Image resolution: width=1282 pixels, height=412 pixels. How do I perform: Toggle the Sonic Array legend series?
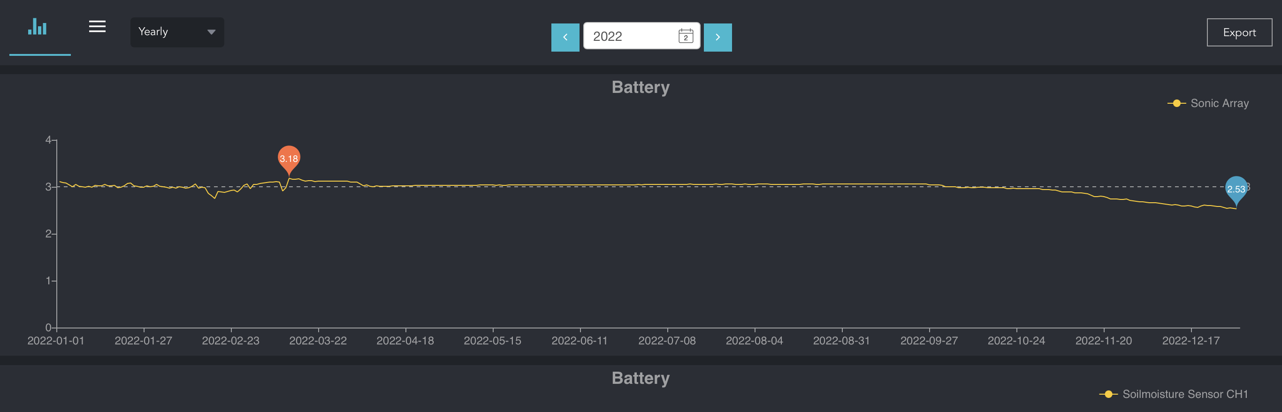(1219, 104)
